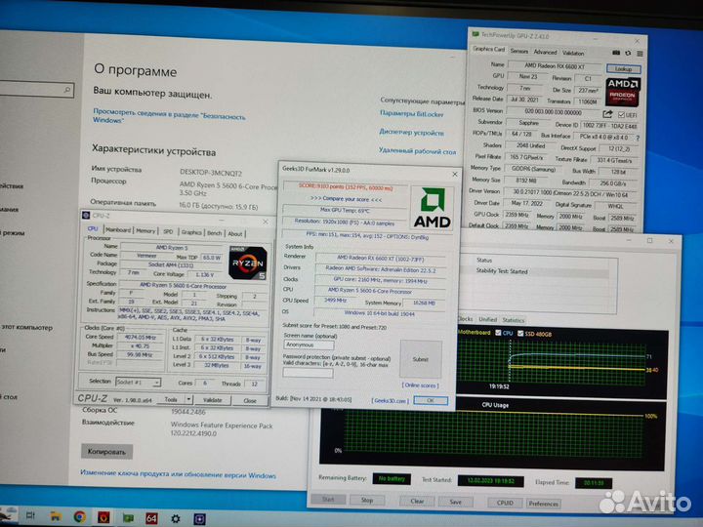Click the Settings search magnifier icon
Viewport: 703px width, 527px height.
tap(67, 90)
